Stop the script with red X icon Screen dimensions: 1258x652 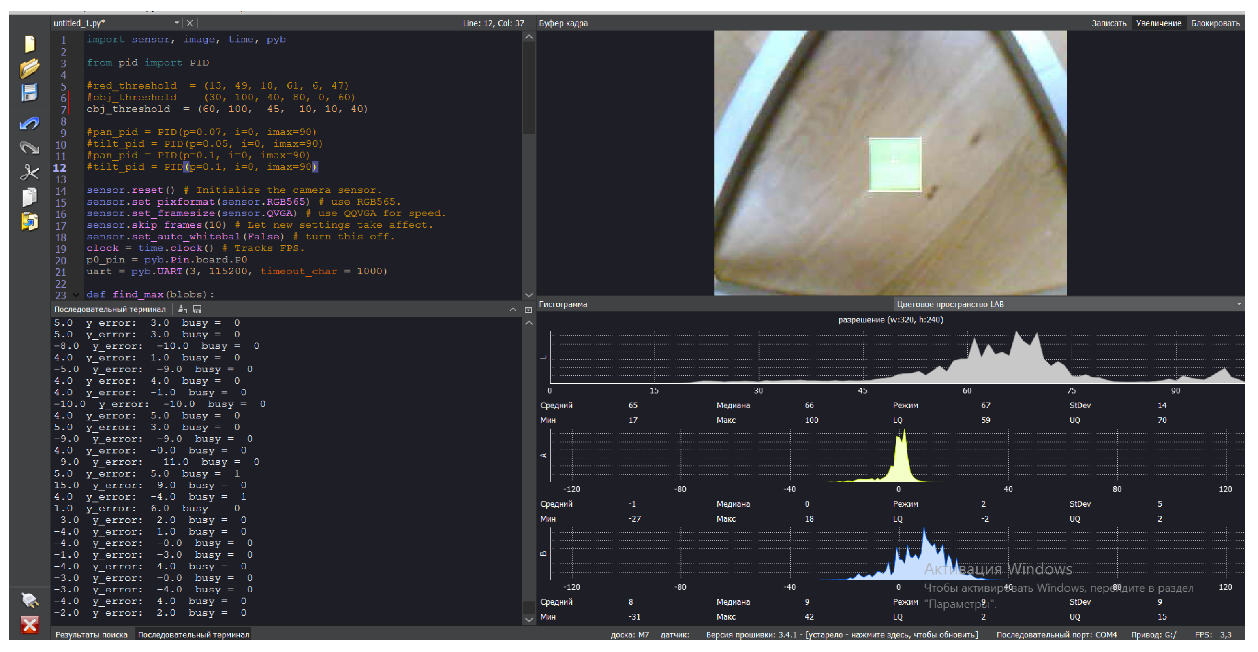coord(29,624)
